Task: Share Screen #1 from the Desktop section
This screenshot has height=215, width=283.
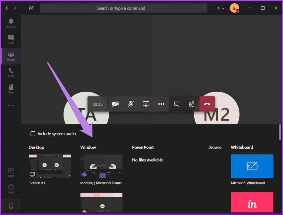Action: pos(50,166)
